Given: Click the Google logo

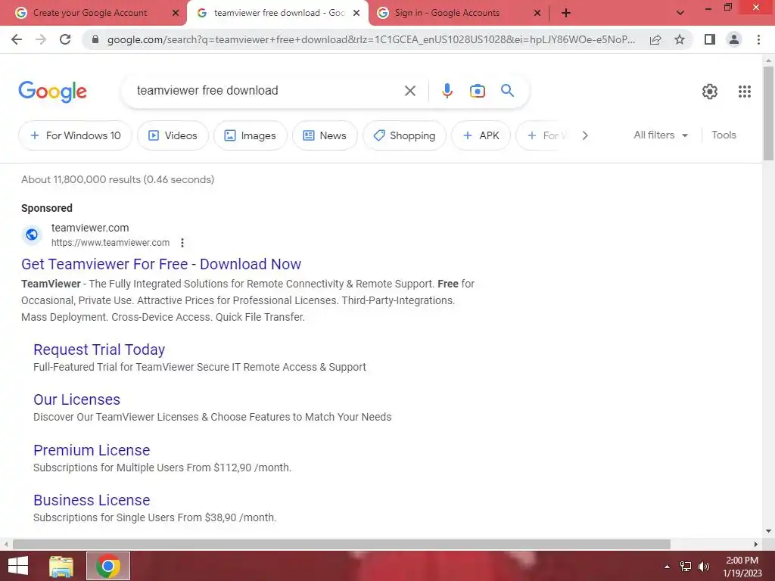Looking at the screenshot, I should (53, 92).
